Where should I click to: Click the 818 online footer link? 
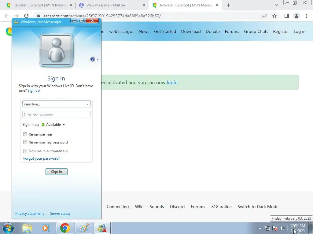click(221, 207)
